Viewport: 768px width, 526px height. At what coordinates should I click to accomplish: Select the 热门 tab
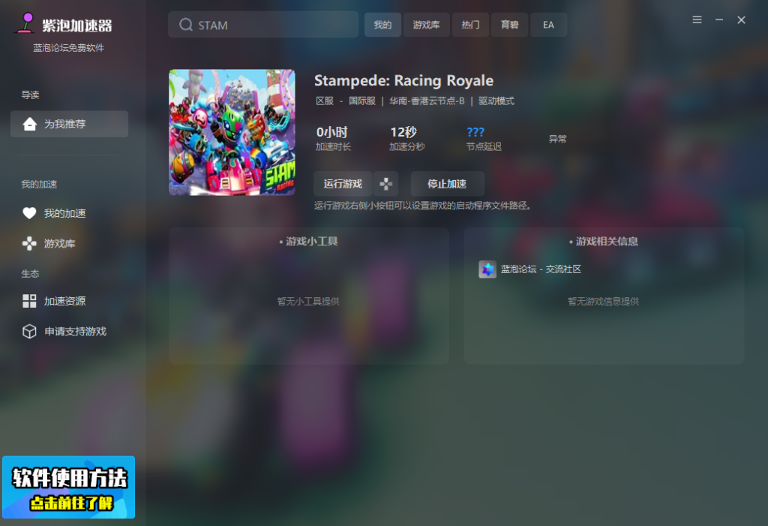[x=470, y=25]
